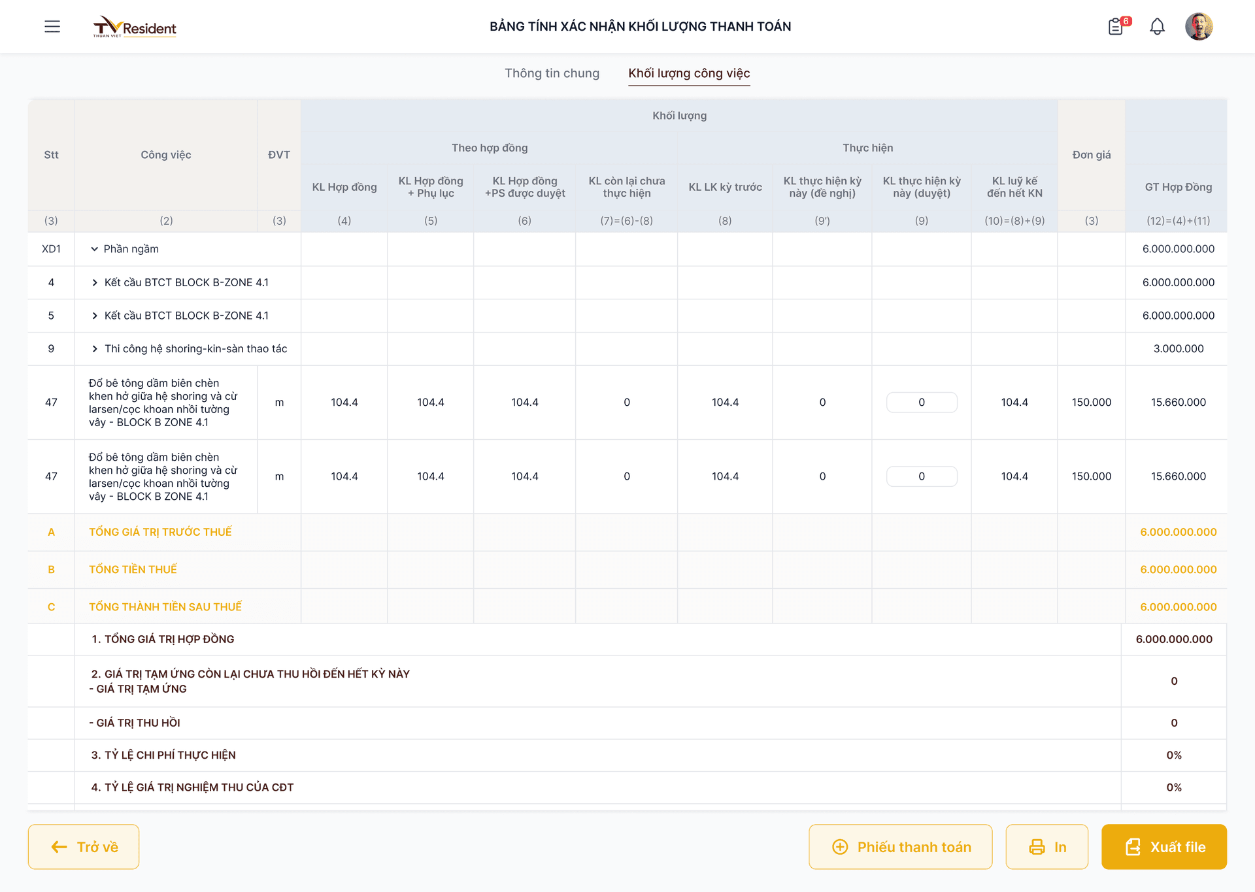Click the TỔNG GIÁ TRỊ TRƯỚC THUẾ row

[x=160, y=532]
